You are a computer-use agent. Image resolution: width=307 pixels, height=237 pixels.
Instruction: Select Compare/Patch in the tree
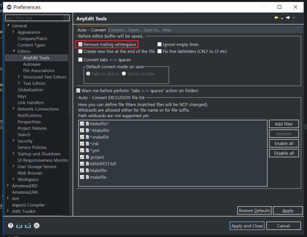(x=32, y=39)
